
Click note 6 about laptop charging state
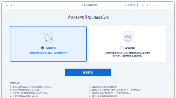click(x=115, y=90)
